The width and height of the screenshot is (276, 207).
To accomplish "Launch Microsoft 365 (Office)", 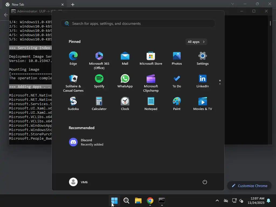I will [99, 61].
